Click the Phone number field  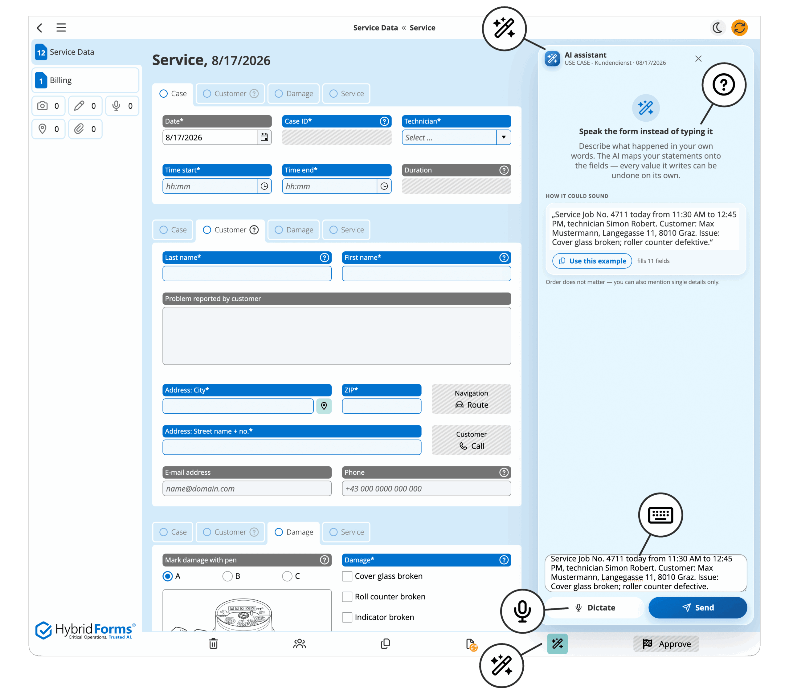[427, 489]
